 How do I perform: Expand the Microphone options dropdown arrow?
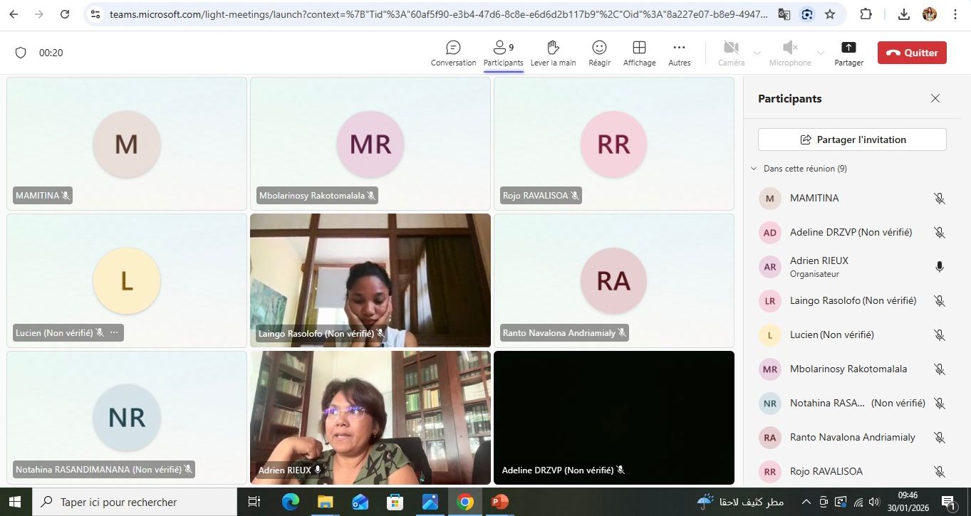(x=820, y=53)
